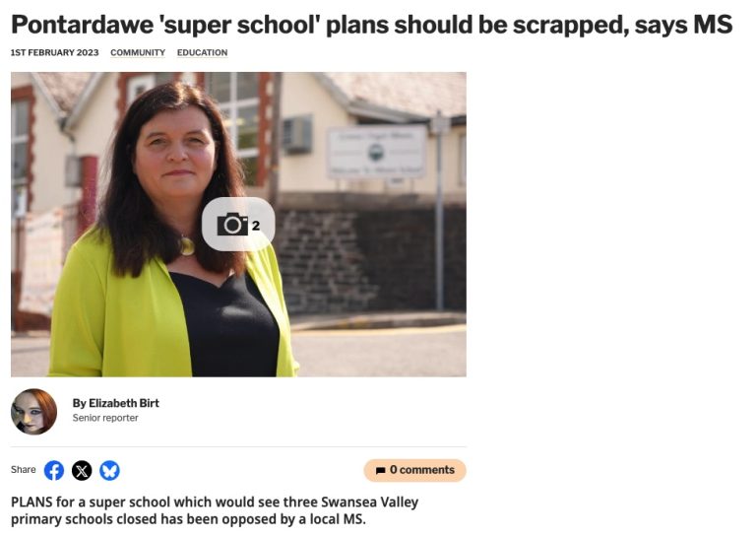The image size is (756, 537).
Task: Click the blurred school sign in the photo
Action: point(377,152)
